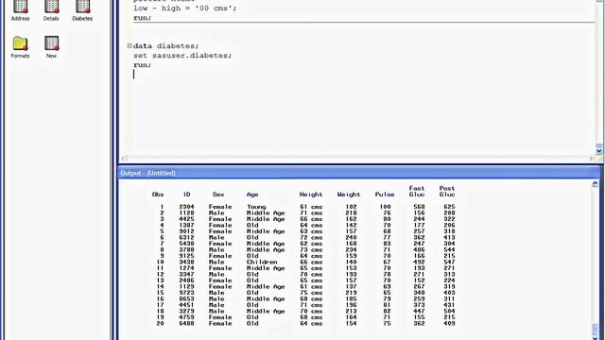The height and width of the screenshot is (340, 605).
Task: Click Post Gluc value 625 in row 1
Action: (x=449, y=207)
